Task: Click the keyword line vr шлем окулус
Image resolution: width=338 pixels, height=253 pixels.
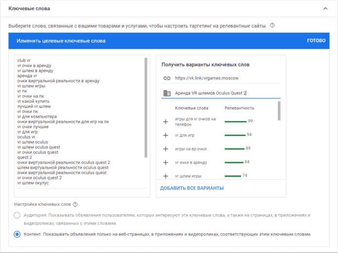Action: (33, 183)
